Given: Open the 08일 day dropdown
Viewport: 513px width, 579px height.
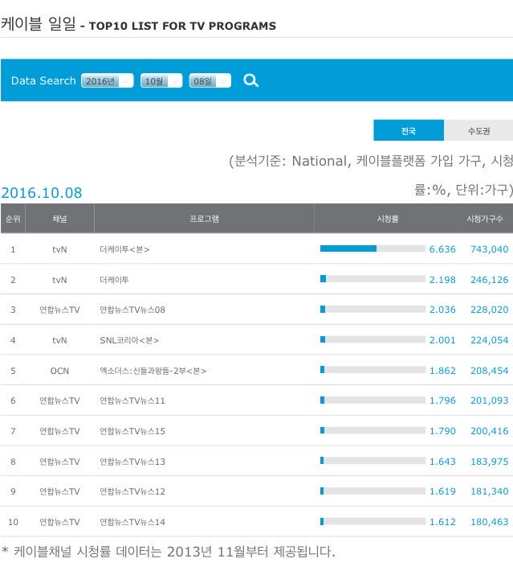Looking at the screenshot, I should 210,81.
